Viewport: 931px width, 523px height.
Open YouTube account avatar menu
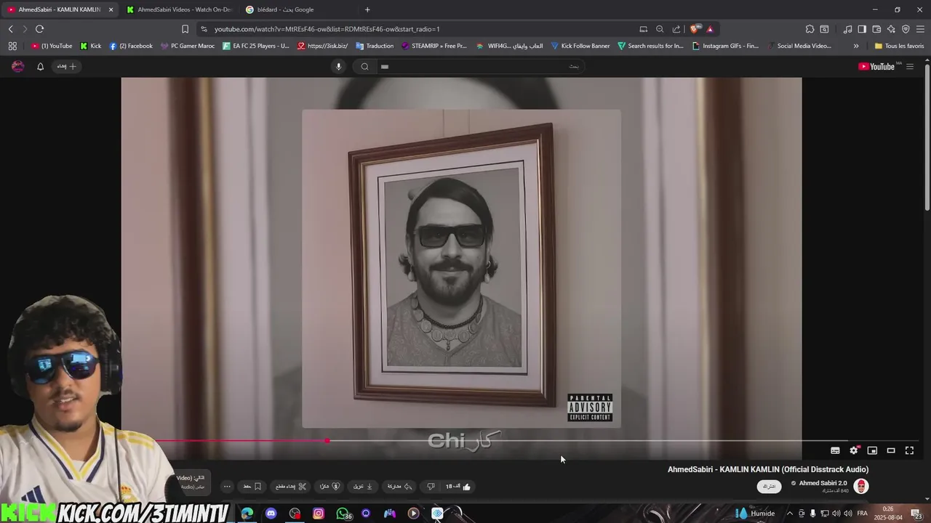point(18,66)
